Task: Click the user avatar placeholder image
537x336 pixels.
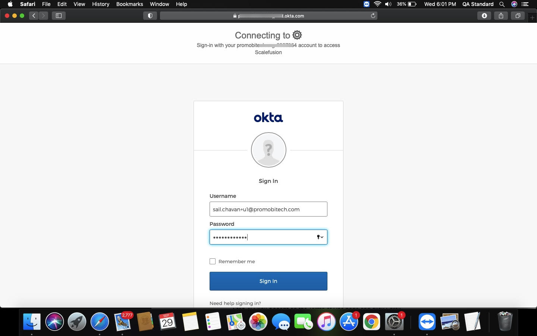Action: [268, 150]
